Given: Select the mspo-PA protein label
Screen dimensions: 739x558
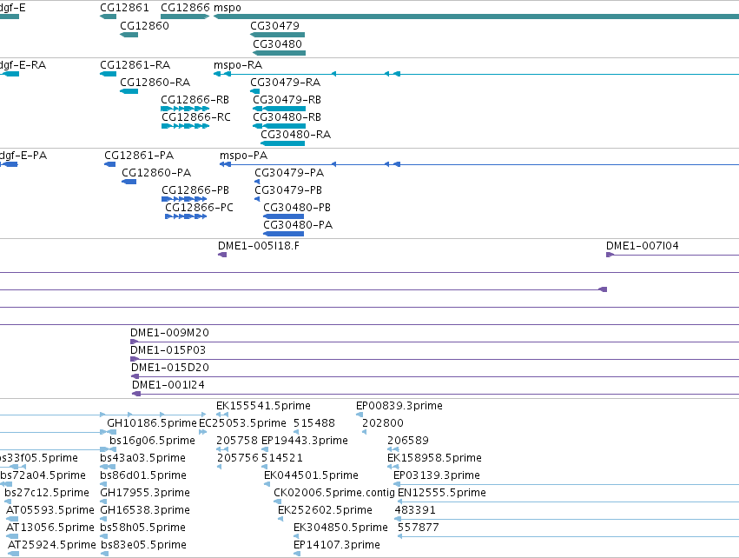Looking at the screenshot, I should click(244, 156).
